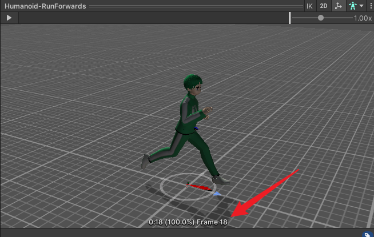This screenshot has height=237, width=374.
Task: Toggle the pivot and mass center display
Action: (339, 6)
